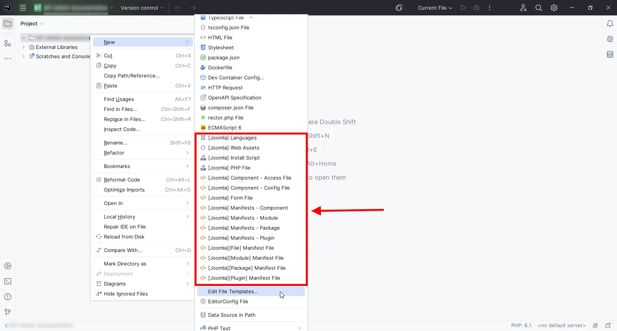Click the no default server status widget
The height and width of the screenshot is (331, 617).
(561, 325)
